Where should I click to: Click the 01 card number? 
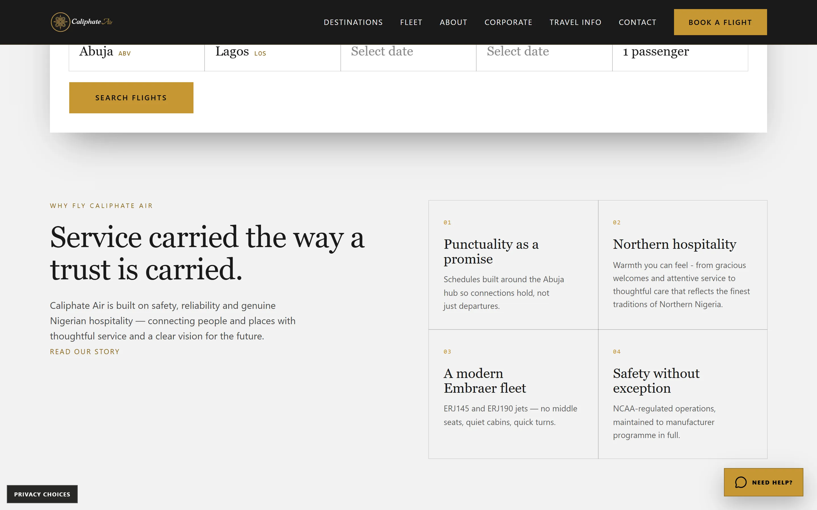(x=447, y=223)
